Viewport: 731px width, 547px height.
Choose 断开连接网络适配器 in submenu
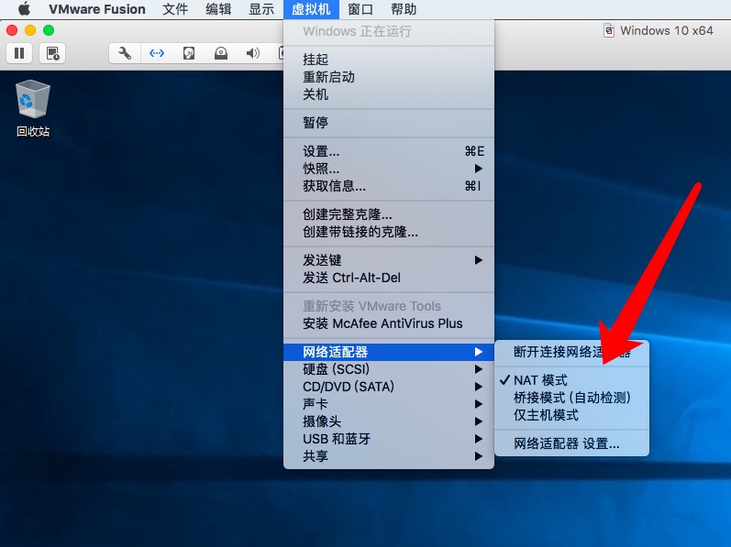[x=571, y=352]
